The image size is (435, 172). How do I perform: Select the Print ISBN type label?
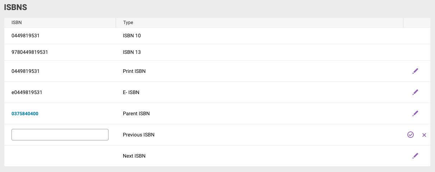pyautogui.click(x=134, y=71)
